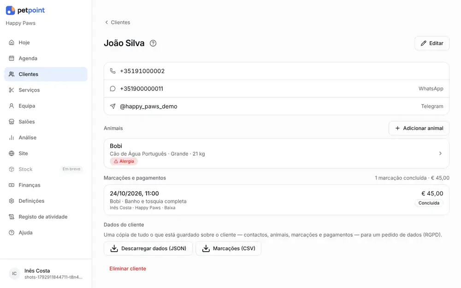The image size is (461, 288).
Task: Click the help icon beside João Silva
Action: pyautogui.click(x=153, y=43)
